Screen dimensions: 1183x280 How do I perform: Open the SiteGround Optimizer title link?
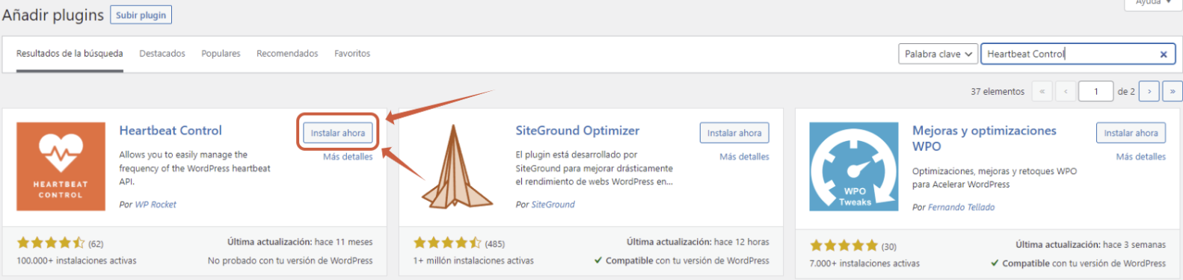click(577, 131)
